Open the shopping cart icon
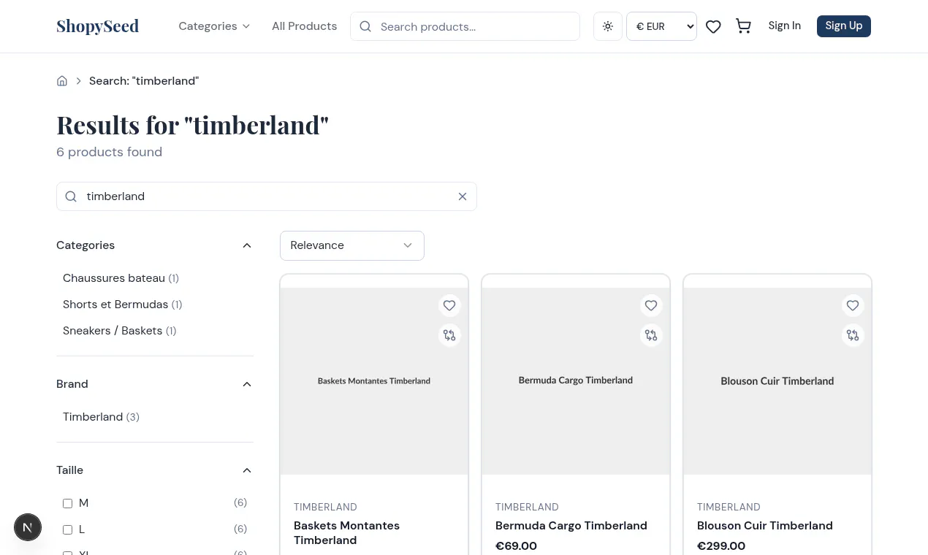928x555 pixels. (743, 26)
